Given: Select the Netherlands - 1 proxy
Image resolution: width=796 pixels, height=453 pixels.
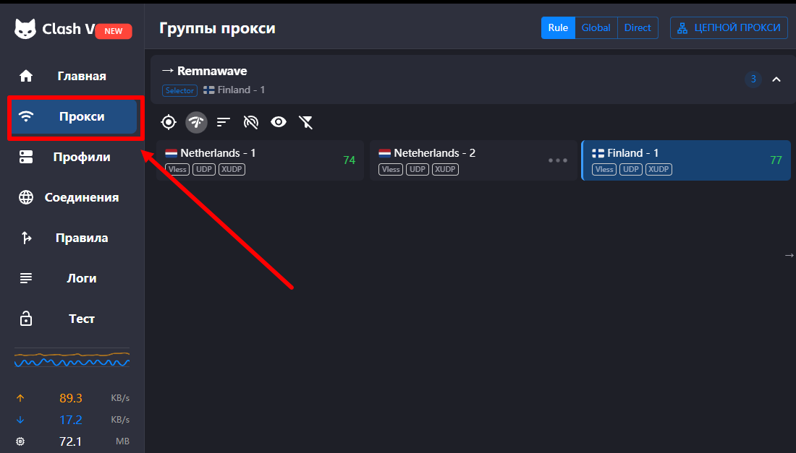Looking at the screenshot, I should pos(260,160).
